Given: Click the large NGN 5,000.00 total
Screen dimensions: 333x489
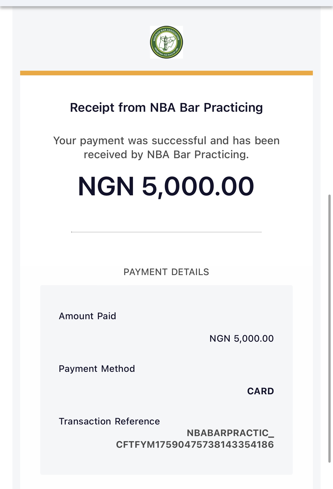Looking at the screenshot, I should 166,186.
